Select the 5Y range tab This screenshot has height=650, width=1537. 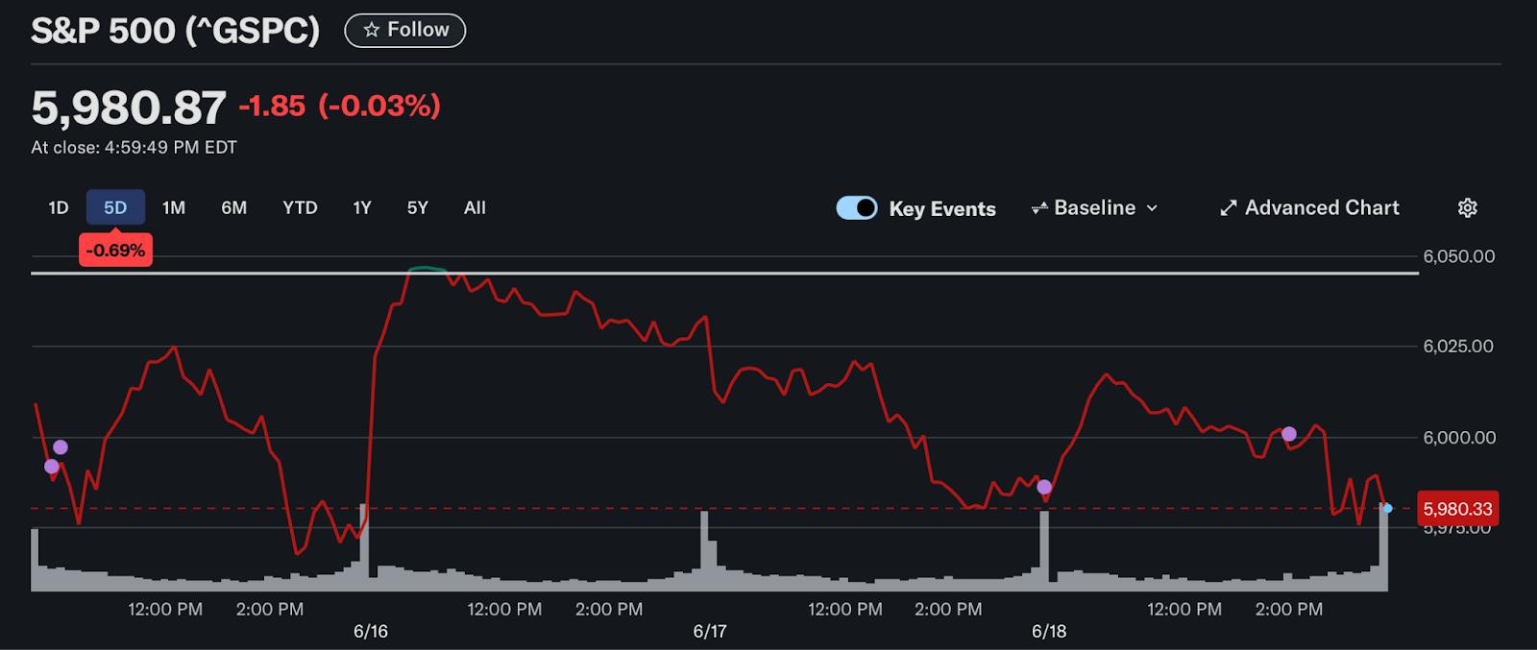(x=418, y=207)
